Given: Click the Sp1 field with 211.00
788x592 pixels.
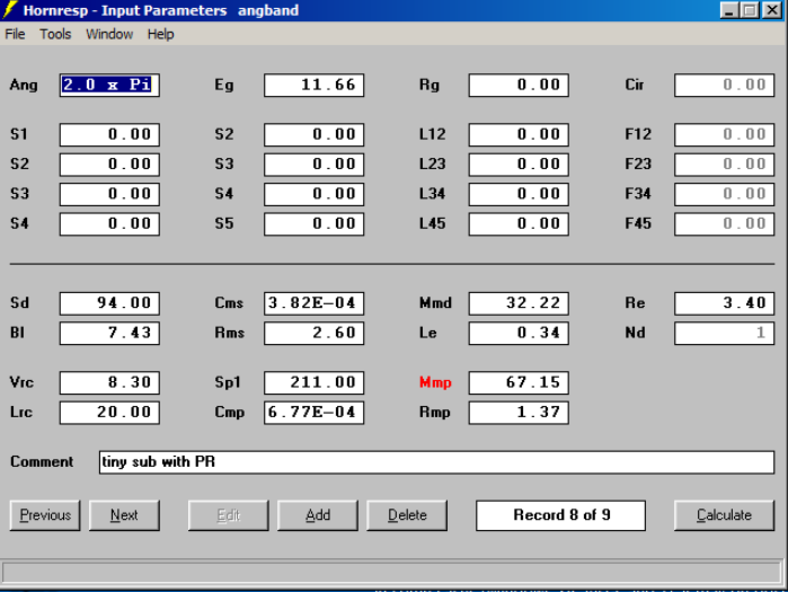Looking at the screenshot, I should click(314, 383).
